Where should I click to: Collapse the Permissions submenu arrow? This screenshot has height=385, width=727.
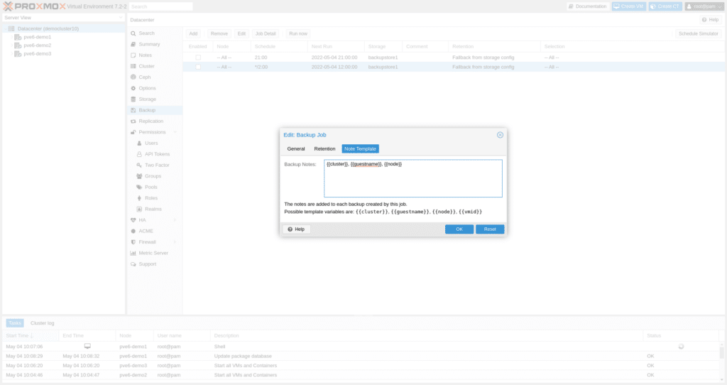pyautogui.click(x=175, y=132)
